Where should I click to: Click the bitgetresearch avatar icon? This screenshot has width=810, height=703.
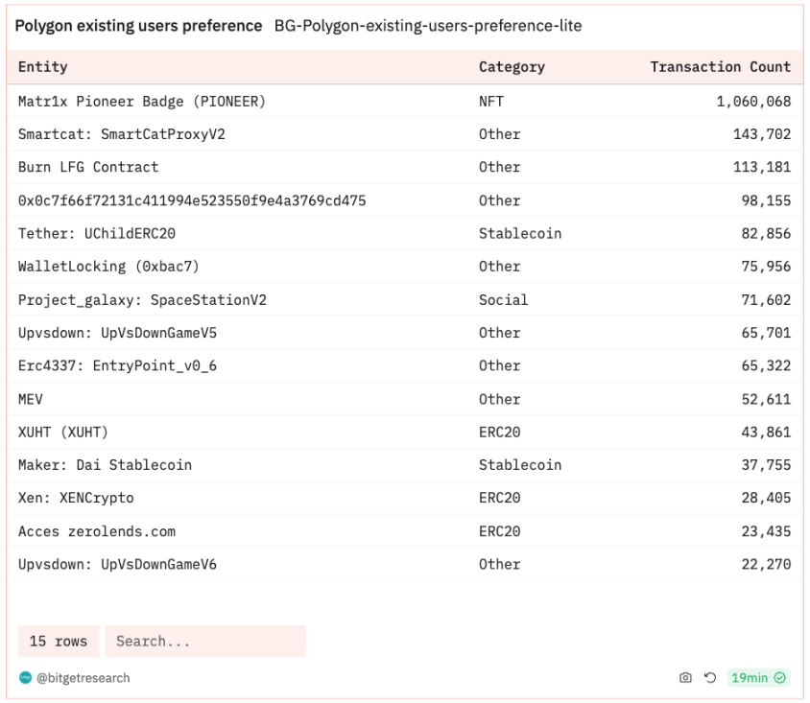pyautogui.click(x=25, y=678)
